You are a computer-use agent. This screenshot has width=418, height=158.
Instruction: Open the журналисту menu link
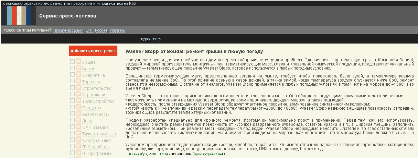pos(151,39)
